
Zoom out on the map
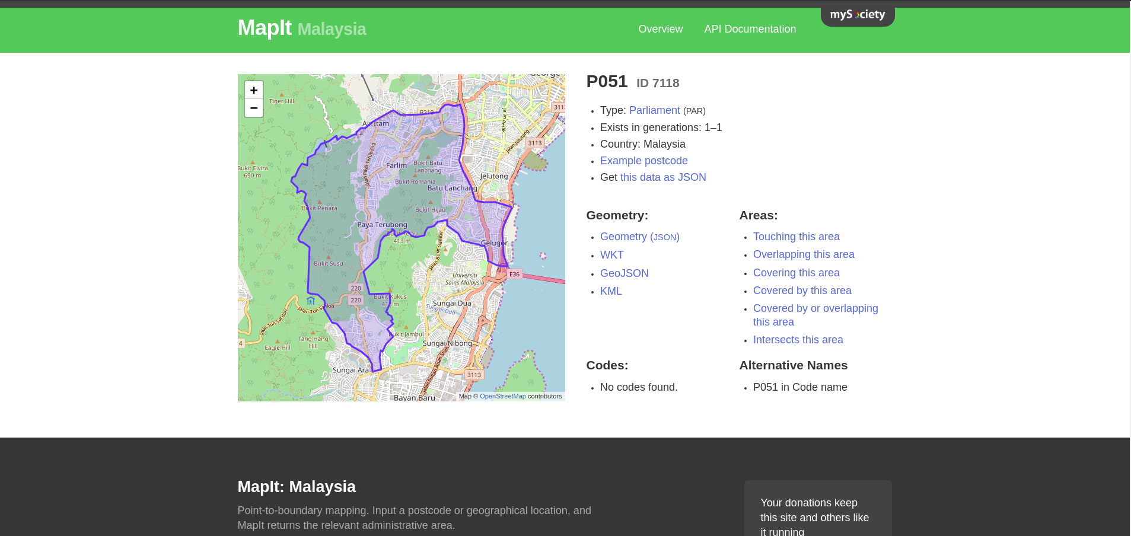253,108
